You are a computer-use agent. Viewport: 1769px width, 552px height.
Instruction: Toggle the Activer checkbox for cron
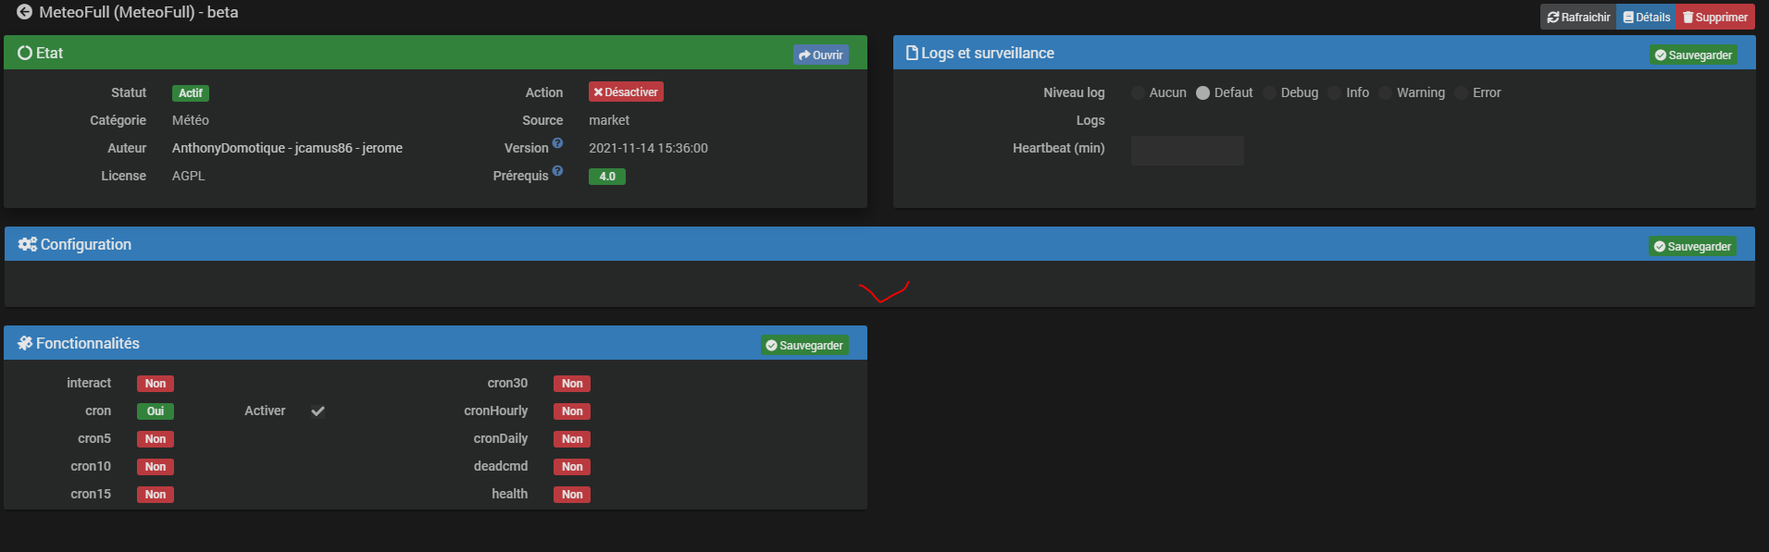318,411
